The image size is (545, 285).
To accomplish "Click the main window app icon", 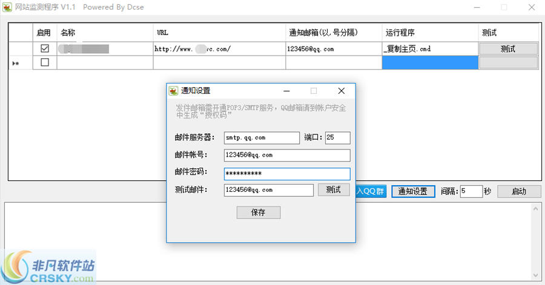I will [x=7, y=7].
